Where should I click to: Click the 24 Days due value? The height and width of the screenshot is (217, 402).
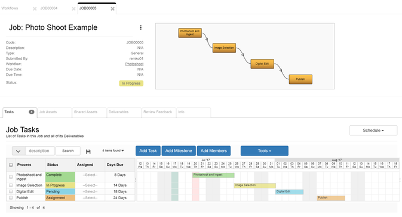pos(119,198)
